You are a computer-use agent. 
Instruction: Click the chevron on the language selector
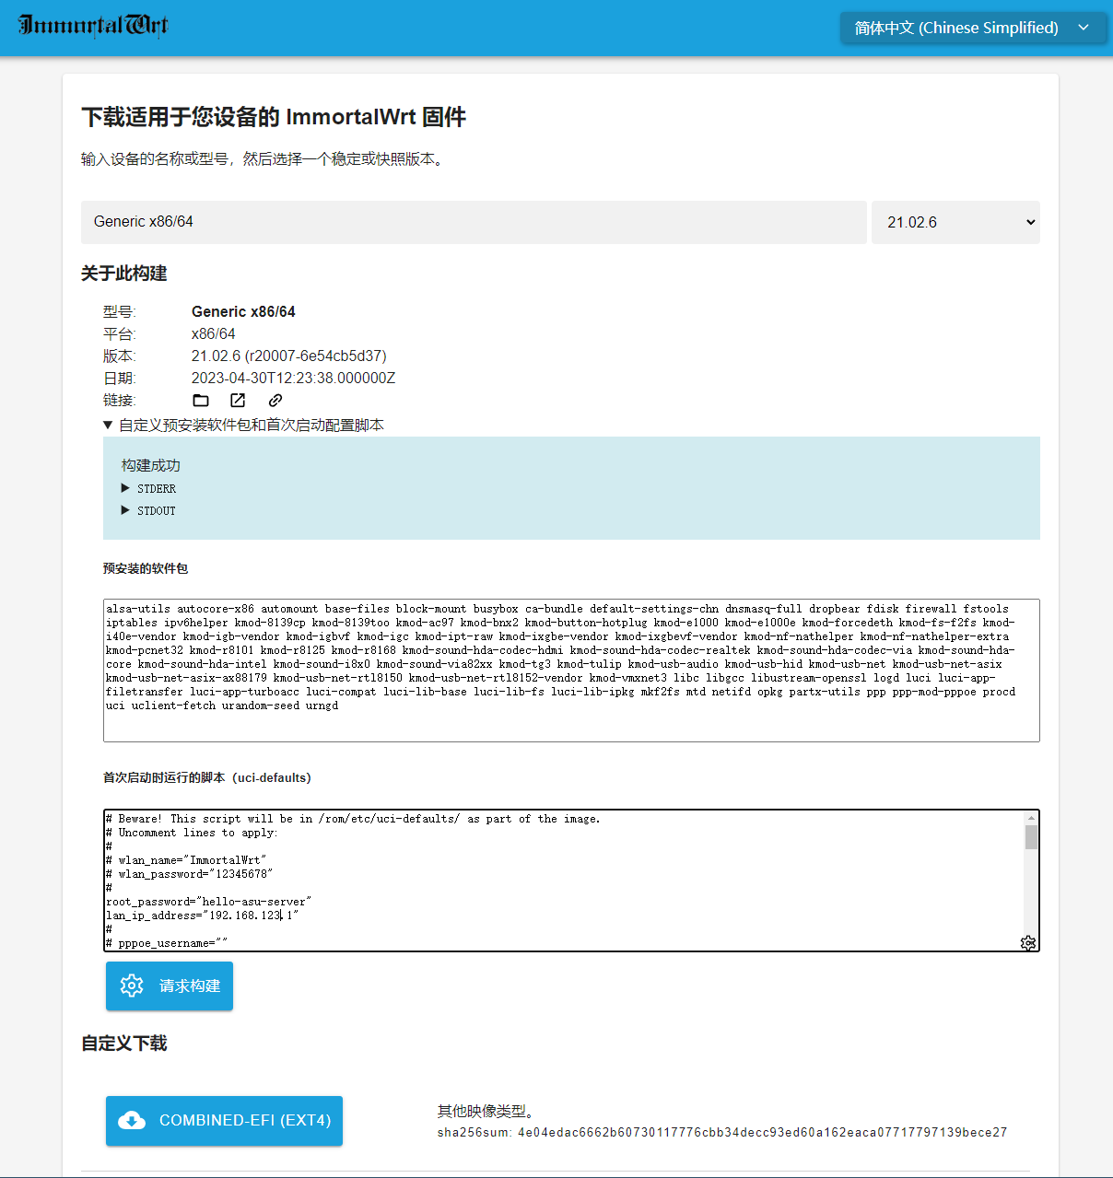1084,27
